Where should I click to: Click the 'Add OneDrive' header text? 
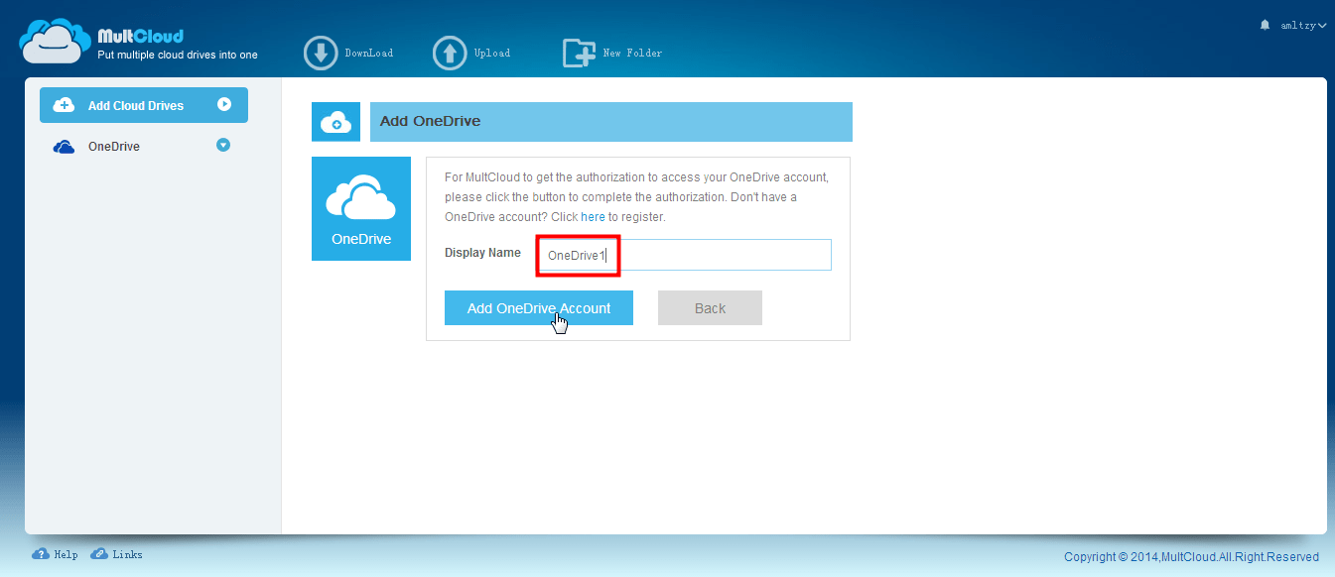[x=430, y=121]
